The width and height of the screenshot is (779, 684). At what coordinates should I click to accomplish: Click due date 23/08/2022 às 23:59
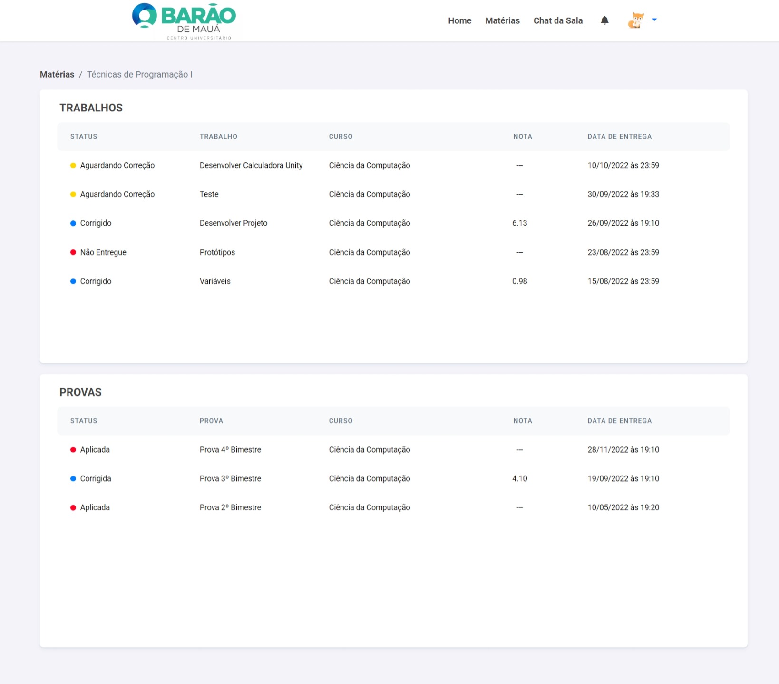coord(623,252)
